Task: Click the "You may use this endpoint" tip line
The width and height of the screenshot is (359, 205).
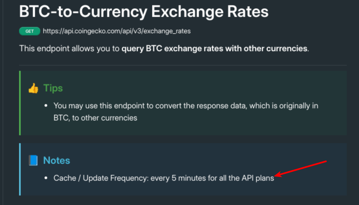Action: pyautogui.click(x=186, y=106)
